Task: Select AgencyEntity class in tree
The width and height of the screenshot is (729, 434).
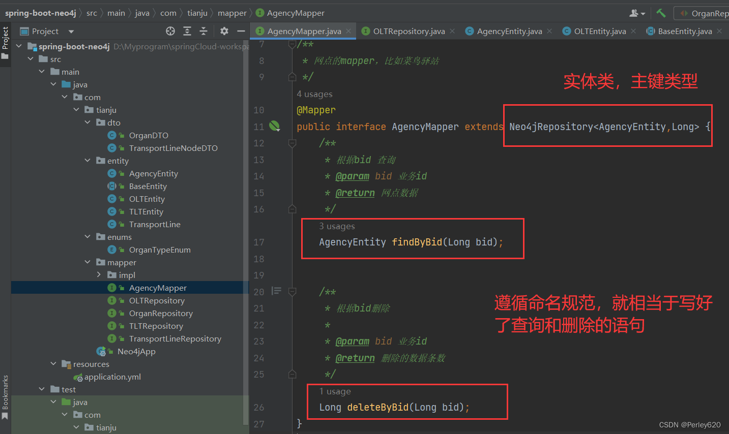Action: (153, 173)
